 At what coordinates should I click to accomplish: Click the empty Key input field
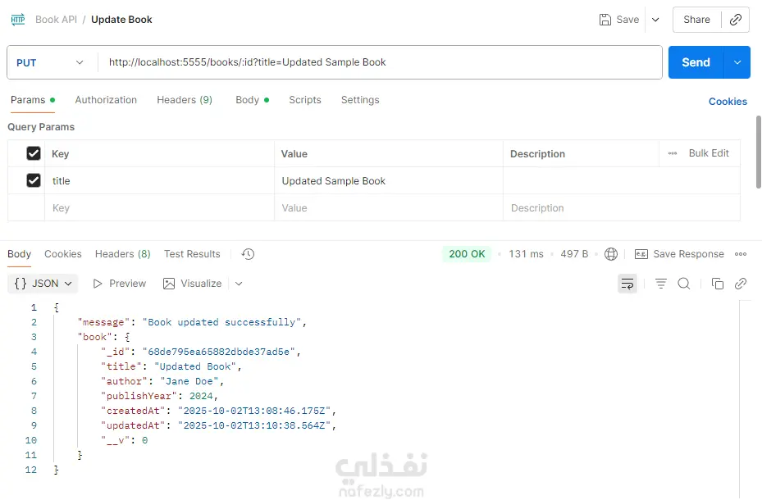(x=159, y=207)
